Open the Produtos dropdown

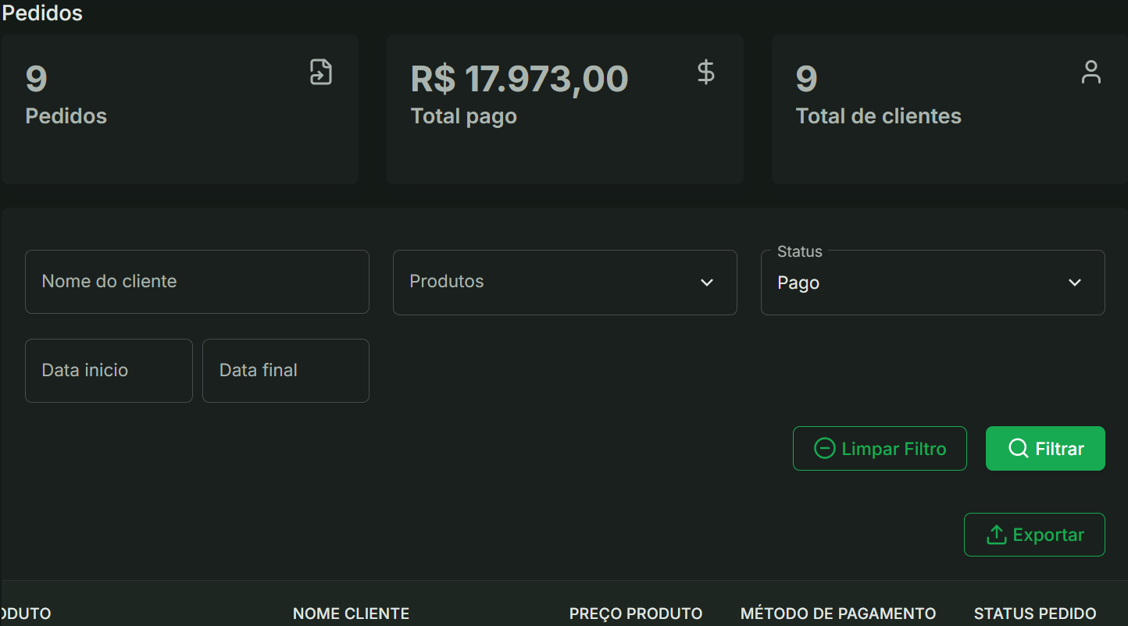pos(564,282)
